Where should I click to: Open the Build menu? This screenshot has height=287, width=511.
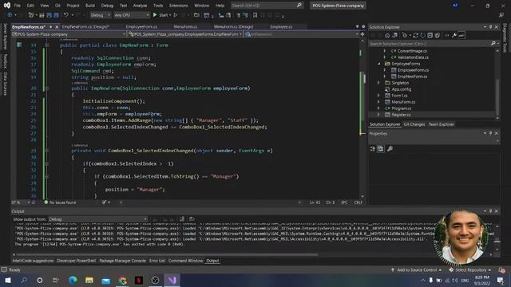(x=90, y=6)
